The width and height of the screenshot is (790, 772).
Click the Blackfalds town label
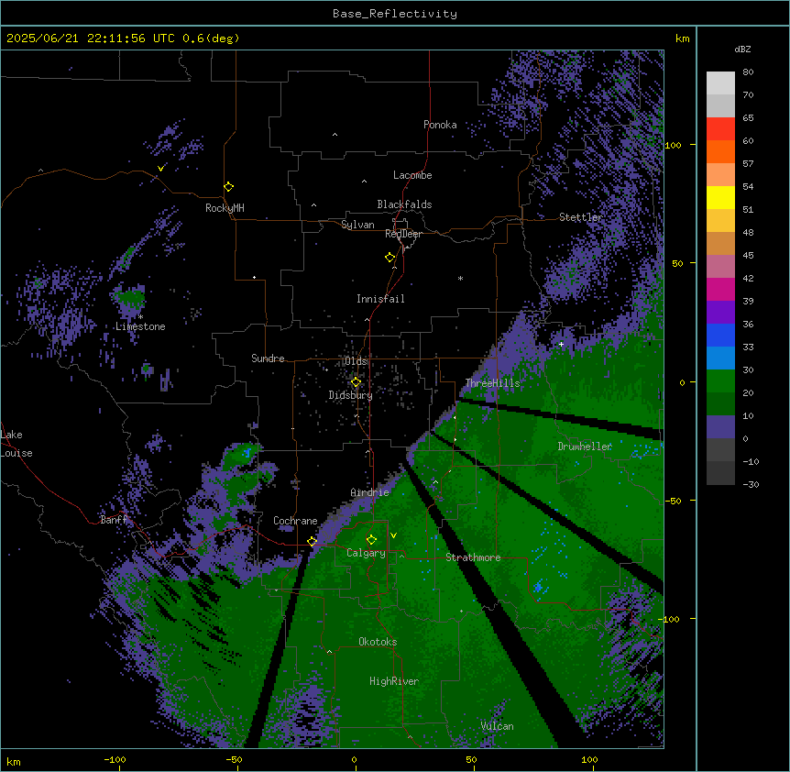[x=404, y=204]
